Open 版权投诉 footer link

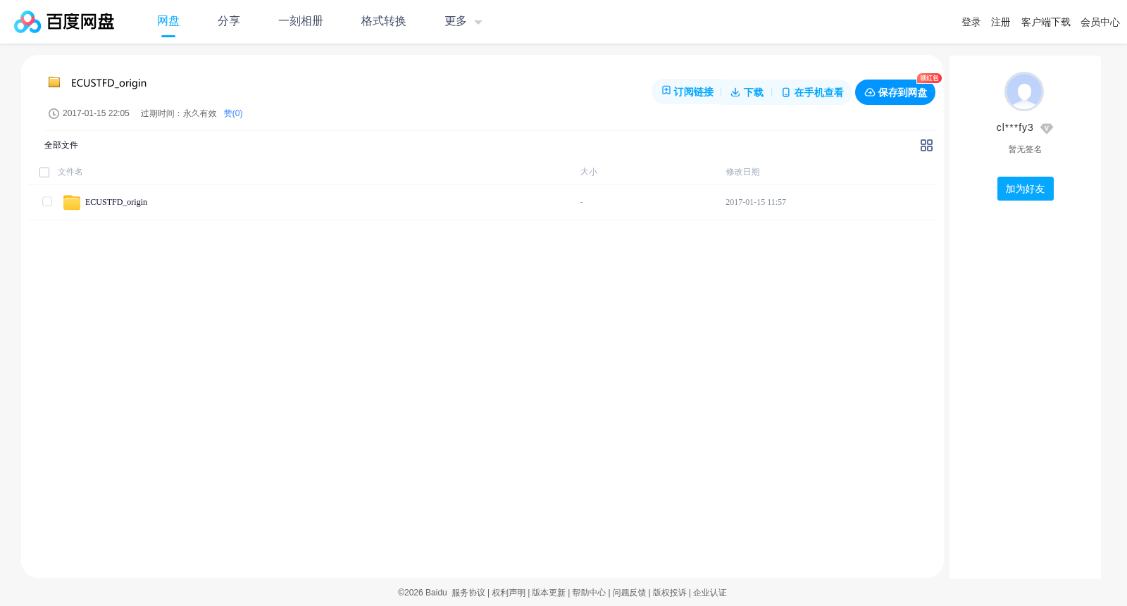point(670,593)
